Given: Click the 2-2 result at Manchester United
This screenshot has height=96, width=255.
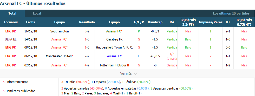Looking at the screenshot, I should 87,56.
